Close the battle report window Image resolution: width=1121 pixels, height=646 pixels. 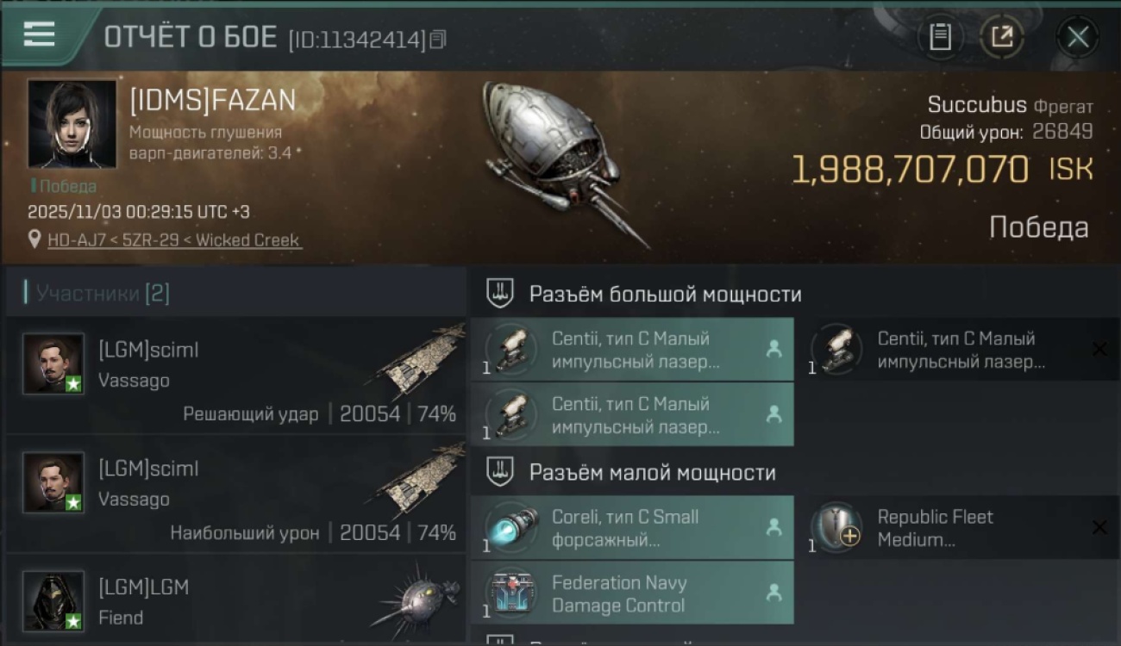1078,37
